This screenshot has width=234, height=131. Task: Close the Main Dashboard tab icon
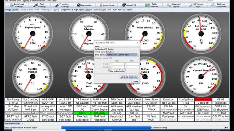click(23, 123)
